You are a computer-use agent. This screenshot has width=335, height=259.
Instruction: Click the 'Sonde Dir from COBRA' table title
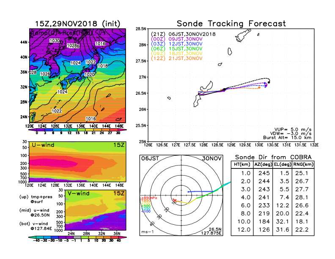pos(273,157)
